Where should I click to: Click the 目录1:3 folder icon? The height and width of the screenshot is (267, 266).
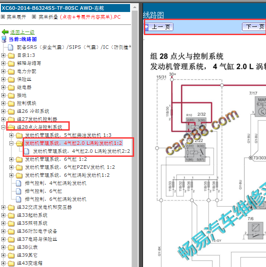(11, 56)
